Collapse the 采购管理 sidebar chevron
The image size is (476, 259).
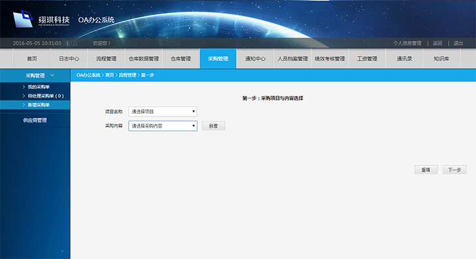(52, 75)
